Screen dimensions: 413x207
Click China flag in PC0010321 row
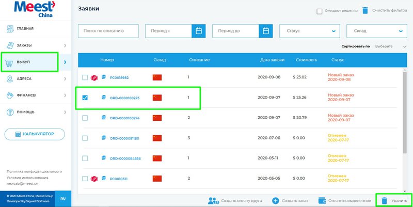157,179
